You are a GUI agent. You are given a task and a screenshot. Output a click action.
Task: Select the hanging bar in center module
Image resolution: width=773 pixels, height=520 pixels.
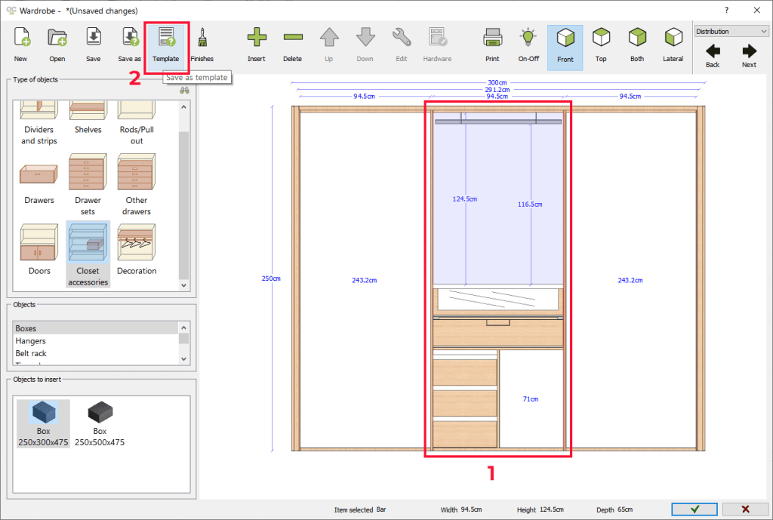(498, 121)
